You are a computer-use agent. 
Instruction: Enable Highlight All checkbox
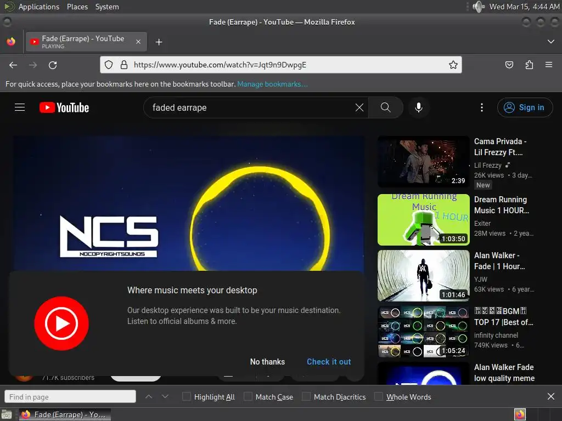click(x=187, y=396)
